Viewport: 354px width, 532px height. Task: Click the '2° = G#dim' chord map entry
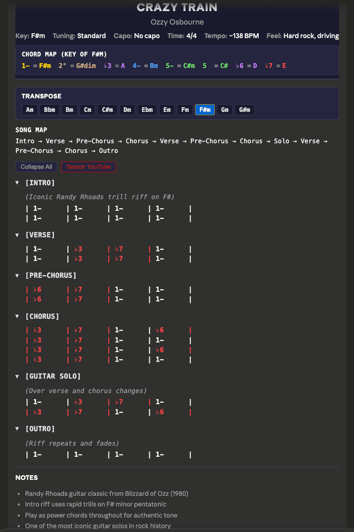(77, 66)
